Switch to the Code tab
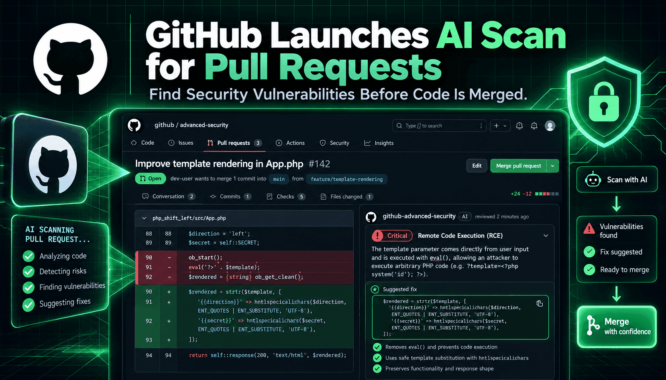 [x=143, y=143]
